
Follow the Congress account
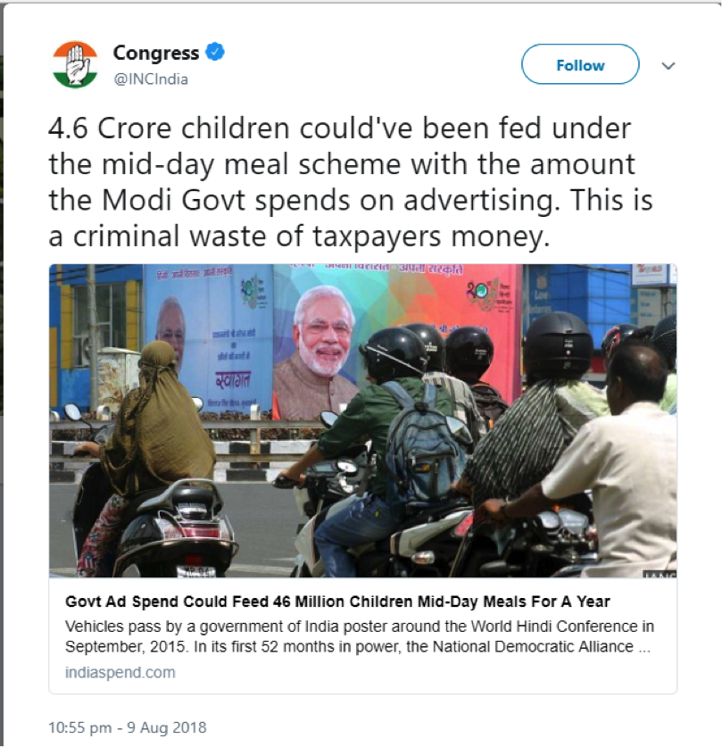(580, 64)
